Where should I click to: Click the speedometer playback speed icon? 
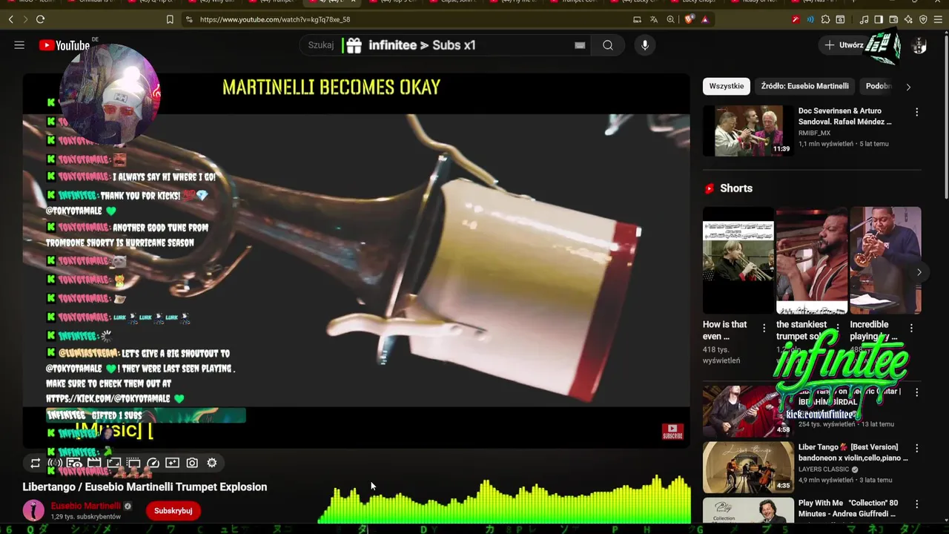(x=153, y=463)
